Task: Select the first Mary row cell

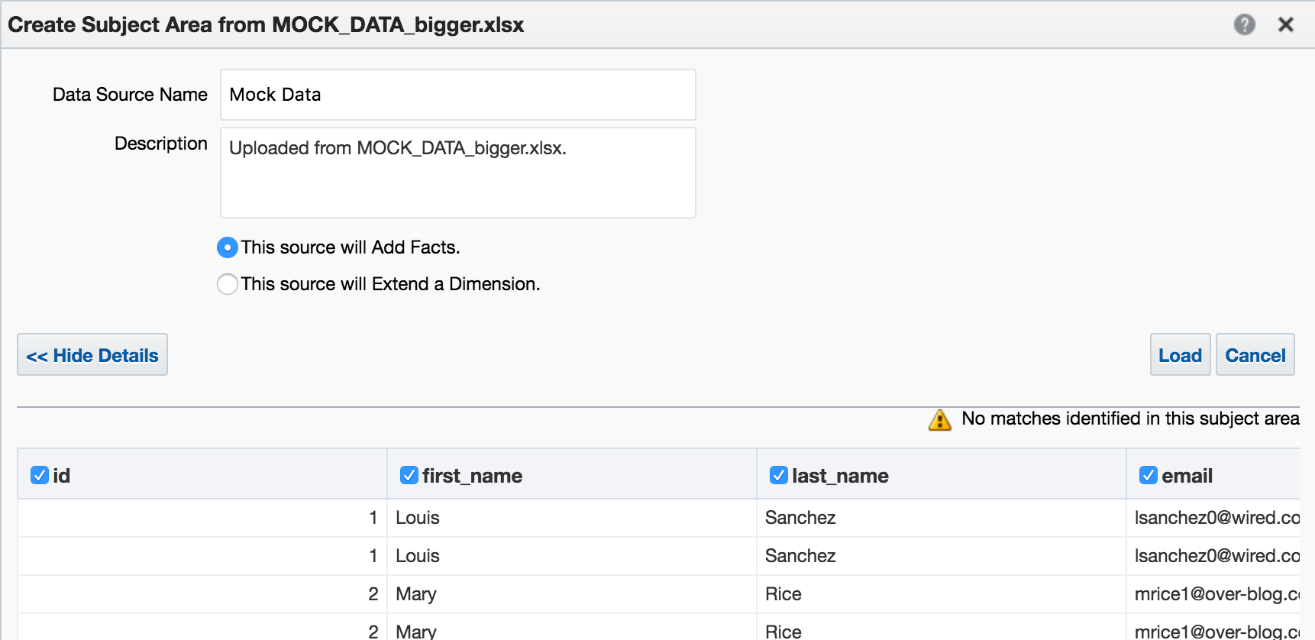Action: [416, 594]
